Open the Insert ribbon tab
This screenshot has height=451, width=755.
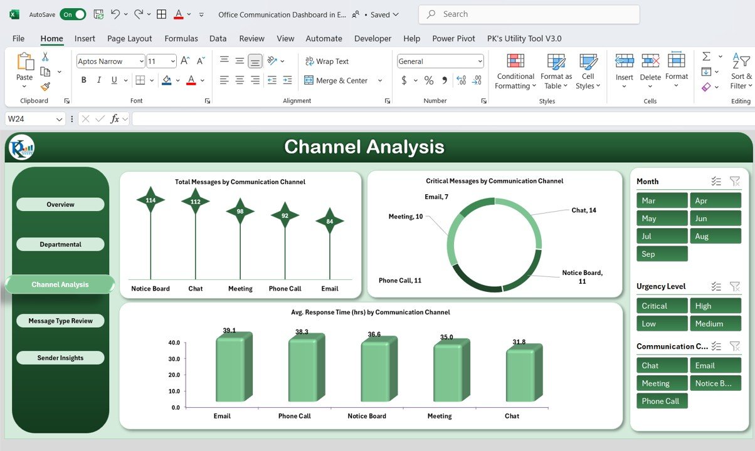tap(85, 38)
